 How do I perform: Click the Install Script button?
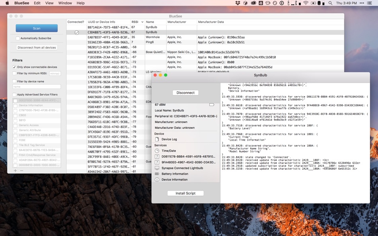[185, 193]
